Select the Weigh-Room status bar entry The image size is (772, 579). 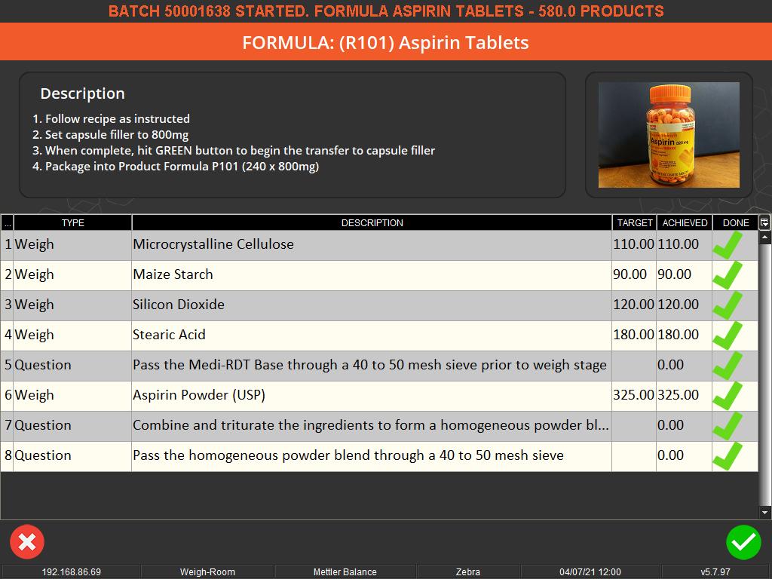pyautogui.click(x=208, y=571)
